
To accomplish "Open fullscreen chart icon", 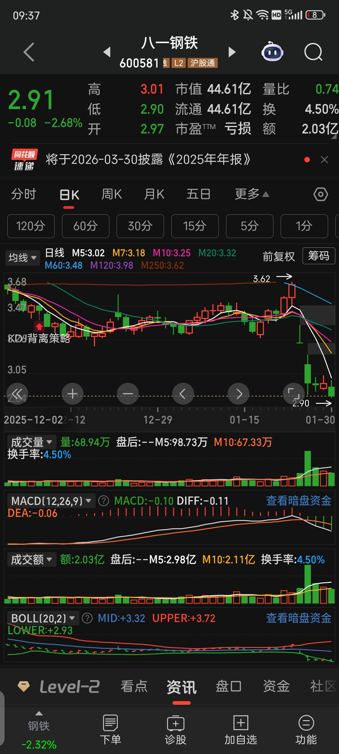I will coord(294,394).
